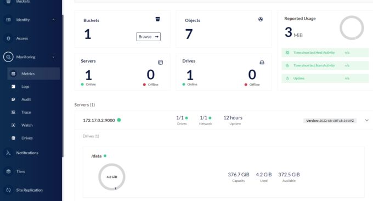Click the Watch icon
Viewport: 373px width, 201px height.
(13, 125)
